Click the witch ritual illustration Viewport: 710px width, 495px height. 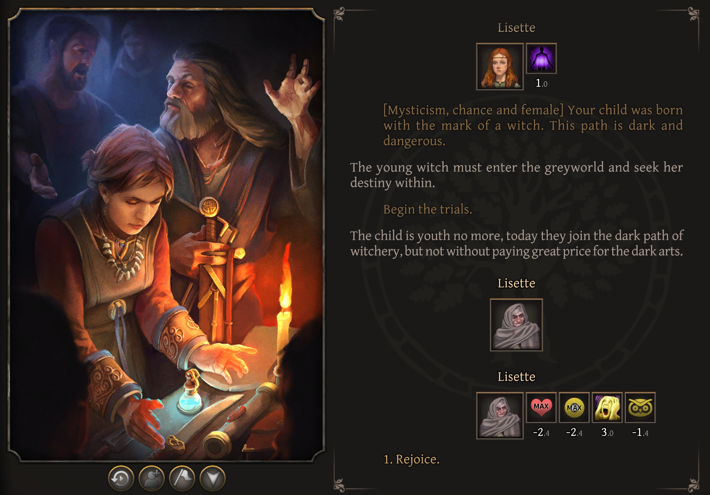[x=166, y=235]
